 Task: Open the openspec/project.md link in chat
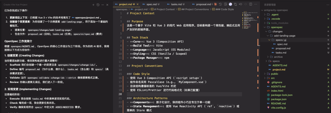[86, 18]
